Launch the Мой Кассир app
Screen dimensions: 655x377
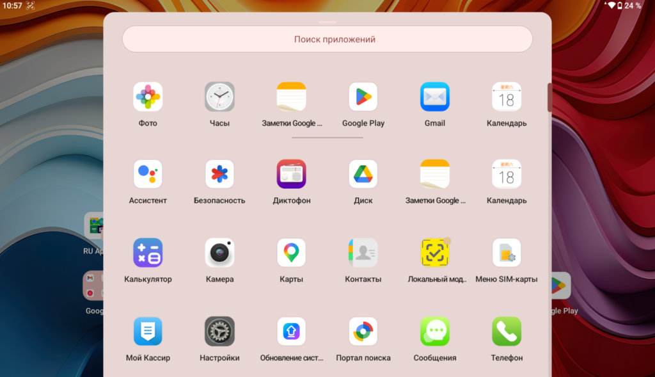[x=148, y=332]
